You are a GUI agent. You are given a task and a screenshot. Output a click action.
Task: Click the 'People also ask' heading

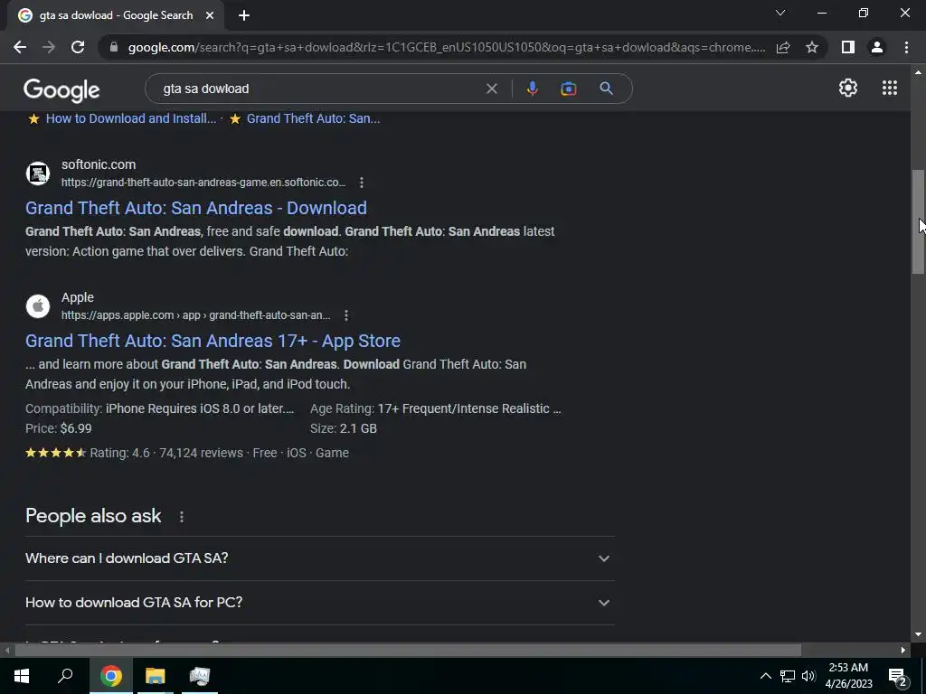pos(93,516)
